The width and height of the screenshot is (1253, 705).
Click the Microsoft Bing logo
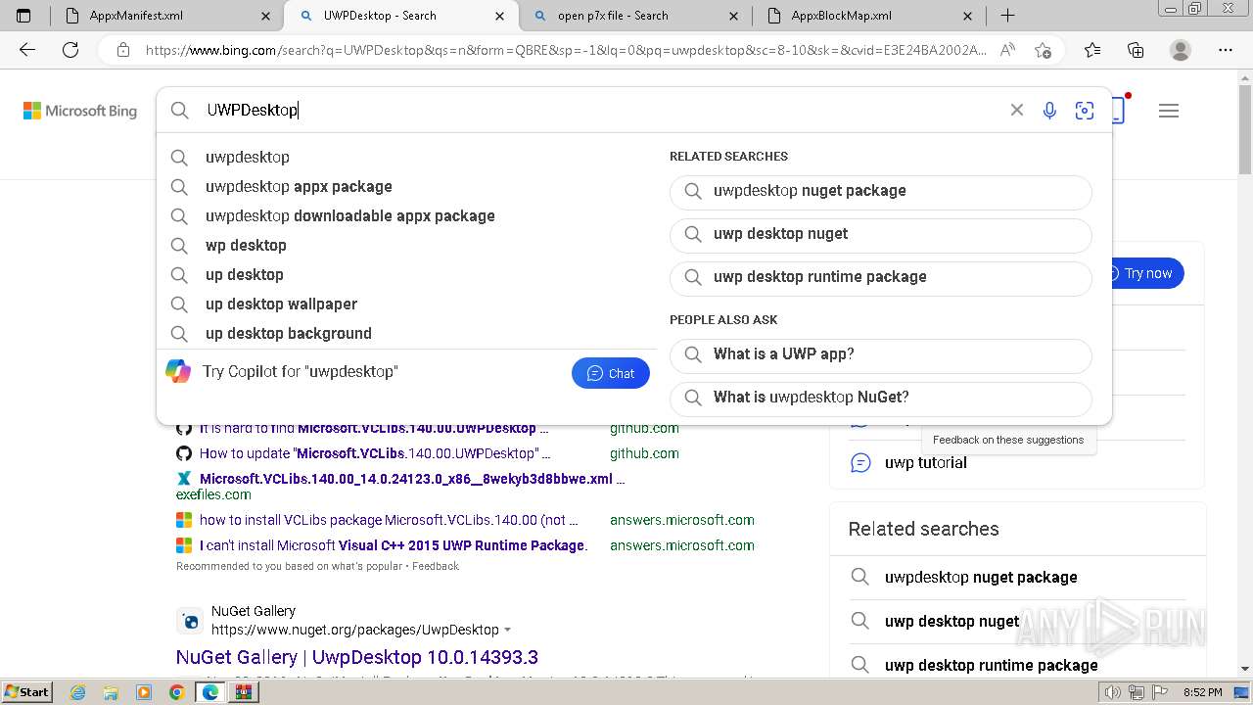tap(80, 111)
